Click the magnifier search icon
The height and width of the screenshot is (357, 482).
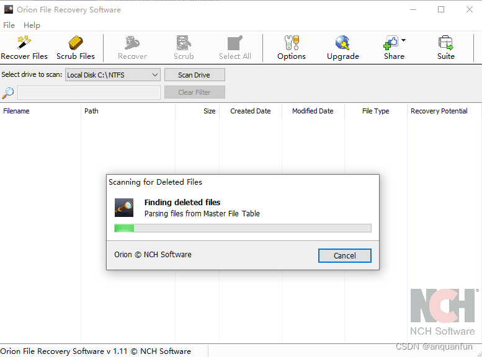point(8,93)
